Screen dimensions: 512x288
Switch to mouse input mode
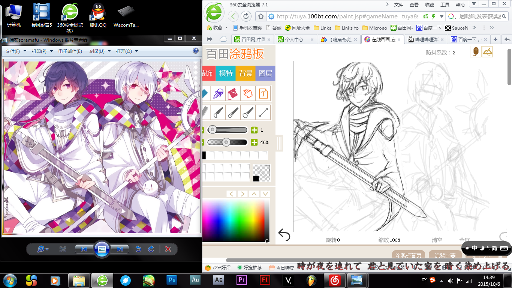point(476,52)
